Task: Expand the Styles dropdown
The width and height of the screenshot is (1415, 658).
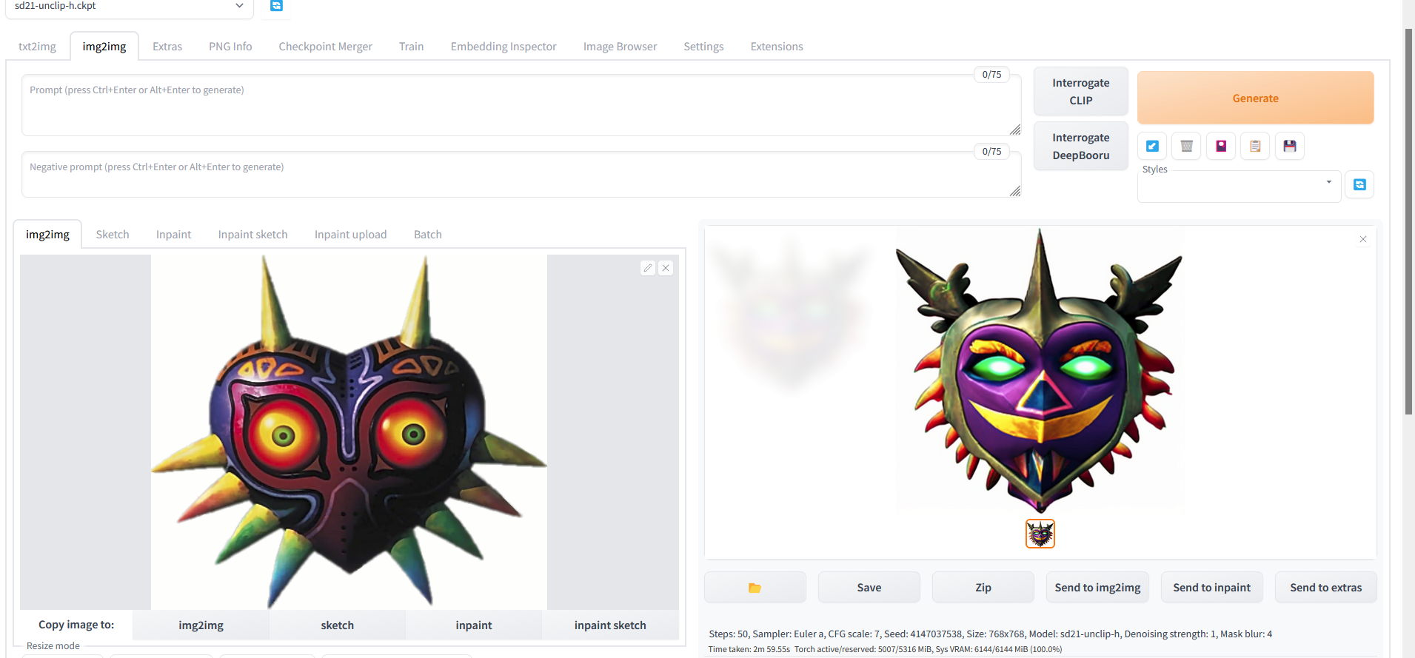Action: 1239,187
